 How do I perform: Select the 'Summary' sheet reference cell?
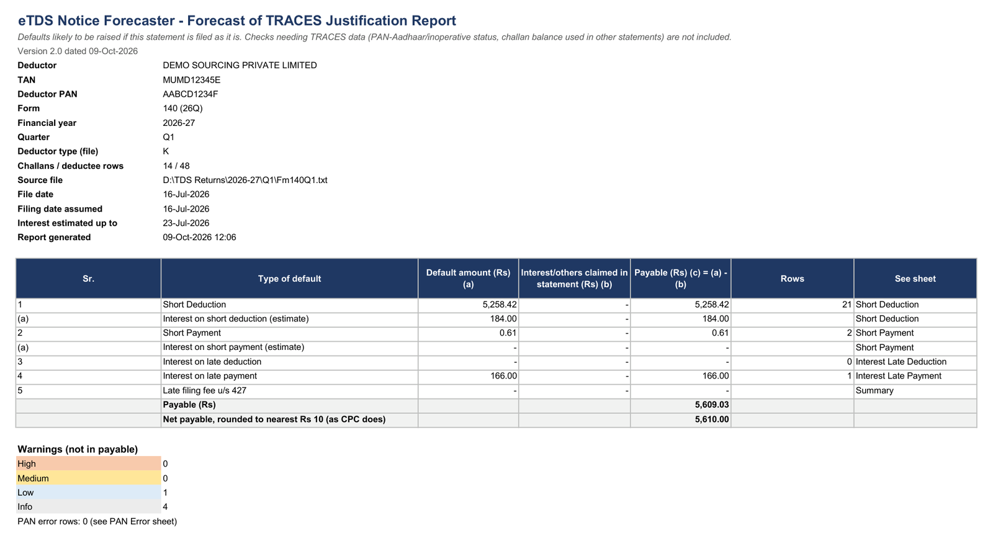(915, 390)
